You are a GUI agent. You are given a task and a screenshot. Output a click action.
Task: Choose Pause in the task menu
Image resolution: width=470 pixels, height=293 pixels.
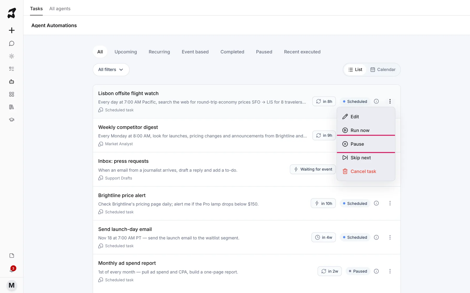pyautogui.click(x=366, y=144)
